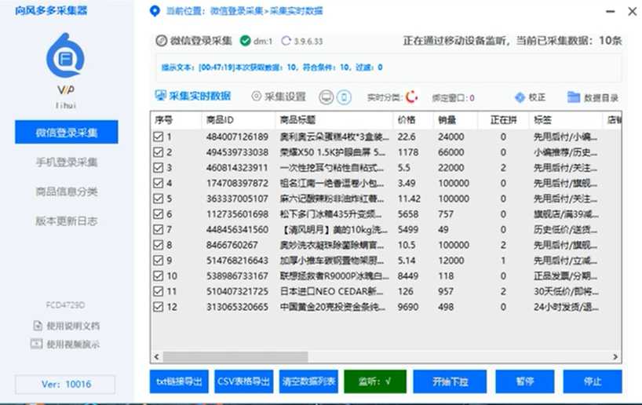This screenshot has width=642, height=405.
Task: Open 商品信息分类 sidebar item
Action: [67, 192]
